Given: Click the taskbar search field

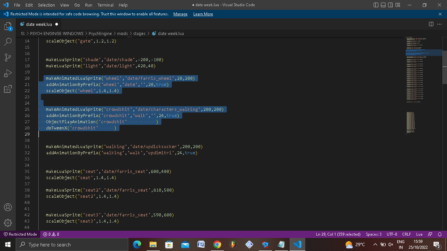Looking at the screenshot, I should (72, 244).
